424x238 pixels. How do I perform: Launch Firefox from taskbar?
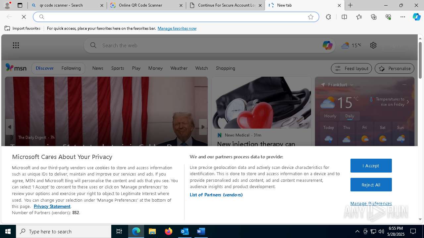pyautogui.click(x=168, y=231)
